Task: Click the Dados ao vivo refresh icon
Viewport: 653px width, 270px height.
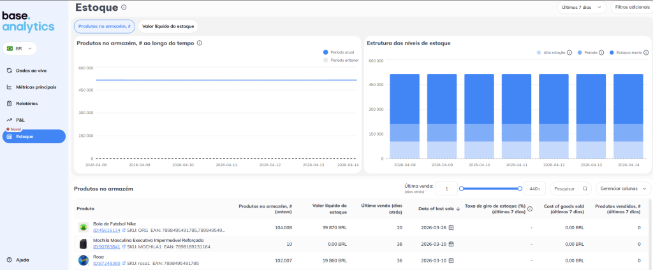Action: point(9,71)
